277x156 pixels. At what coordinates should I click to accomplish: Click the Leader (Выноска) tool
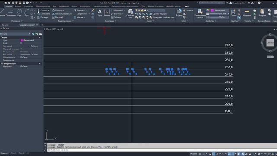(x=116, y=14)
